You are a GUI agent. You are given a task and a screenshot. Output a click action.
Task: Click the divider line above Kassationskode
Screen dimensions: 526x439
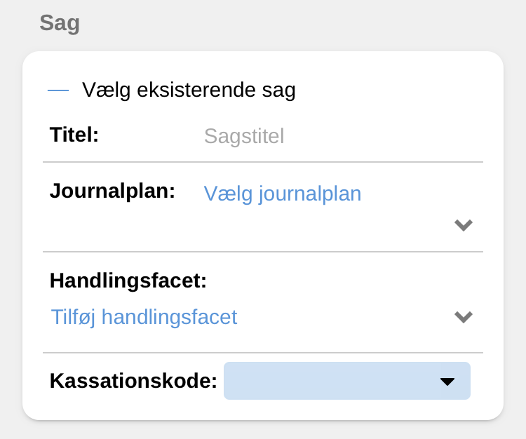click(263, 353)
